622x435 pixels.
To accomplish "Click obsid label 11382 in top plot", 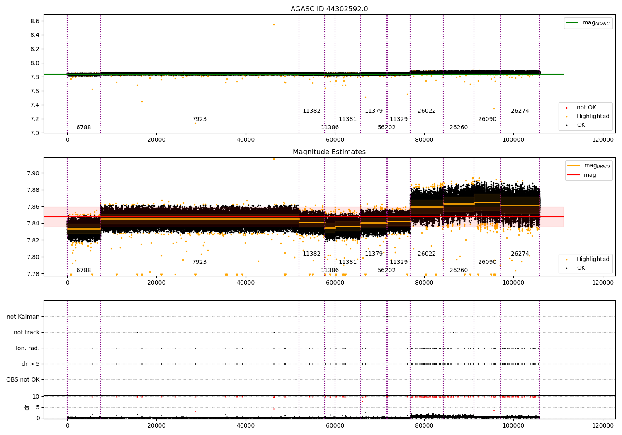I will point(311,111).
